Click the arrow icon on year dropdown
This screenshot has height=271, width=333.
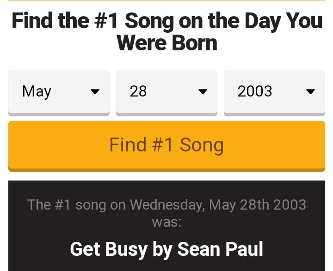coord(310,92)
